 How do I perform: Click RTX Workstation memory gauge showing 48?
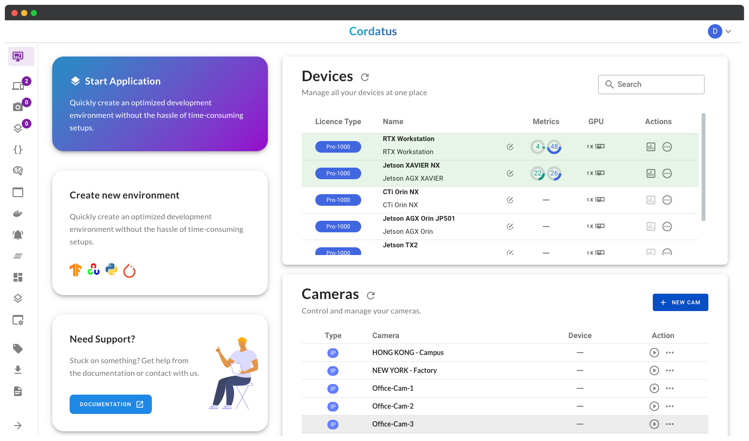click(x=554, y=147)
